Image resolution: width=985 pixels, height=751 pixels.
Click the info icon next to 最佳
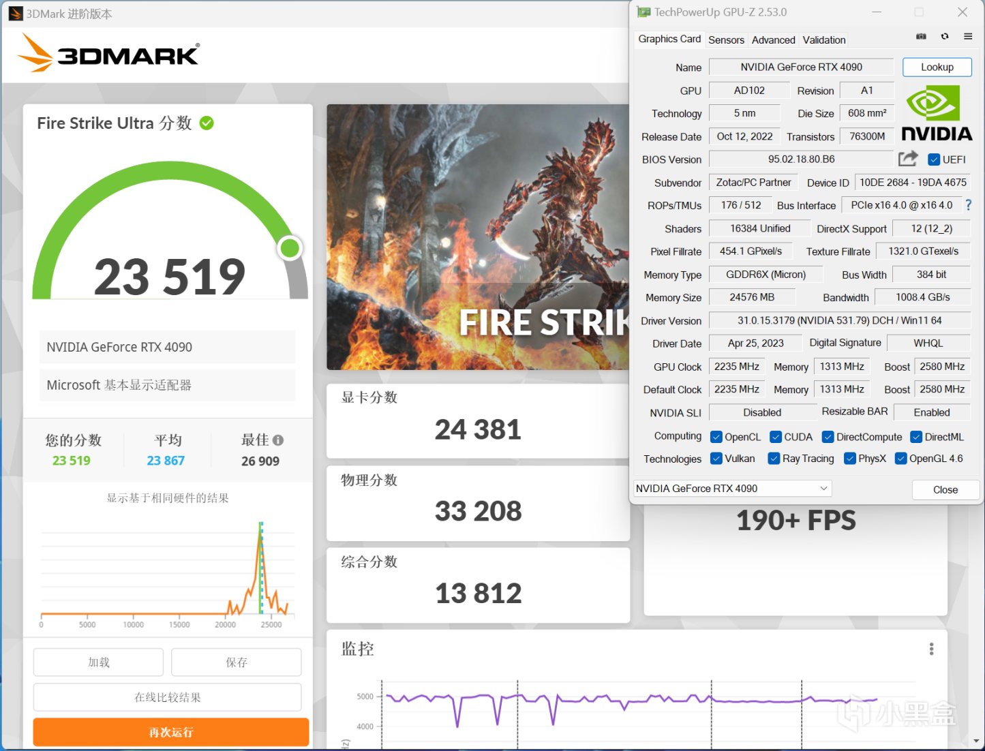(x=278, y=440)
